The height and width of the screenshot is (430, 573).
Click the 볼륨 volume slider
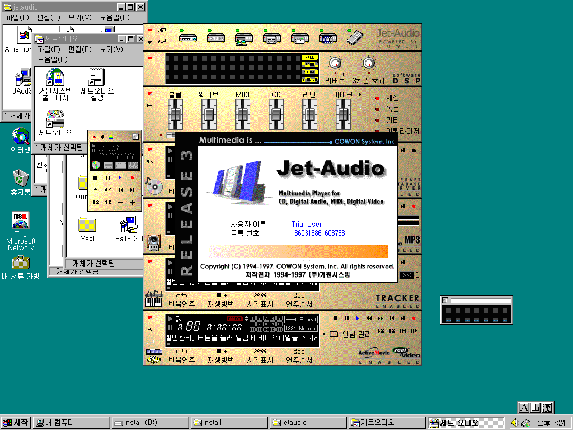pos(175,115)
